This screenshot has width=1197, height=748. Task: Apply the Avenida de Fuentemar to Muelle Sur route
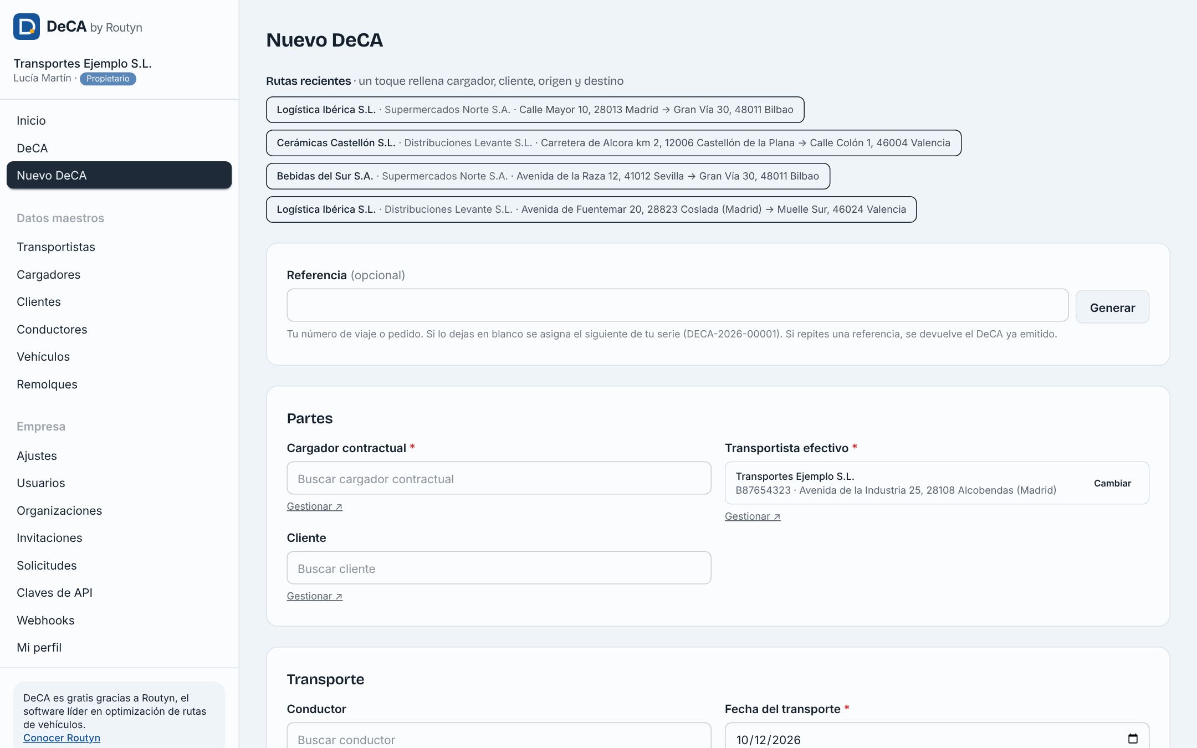click(x=591, y=209)
